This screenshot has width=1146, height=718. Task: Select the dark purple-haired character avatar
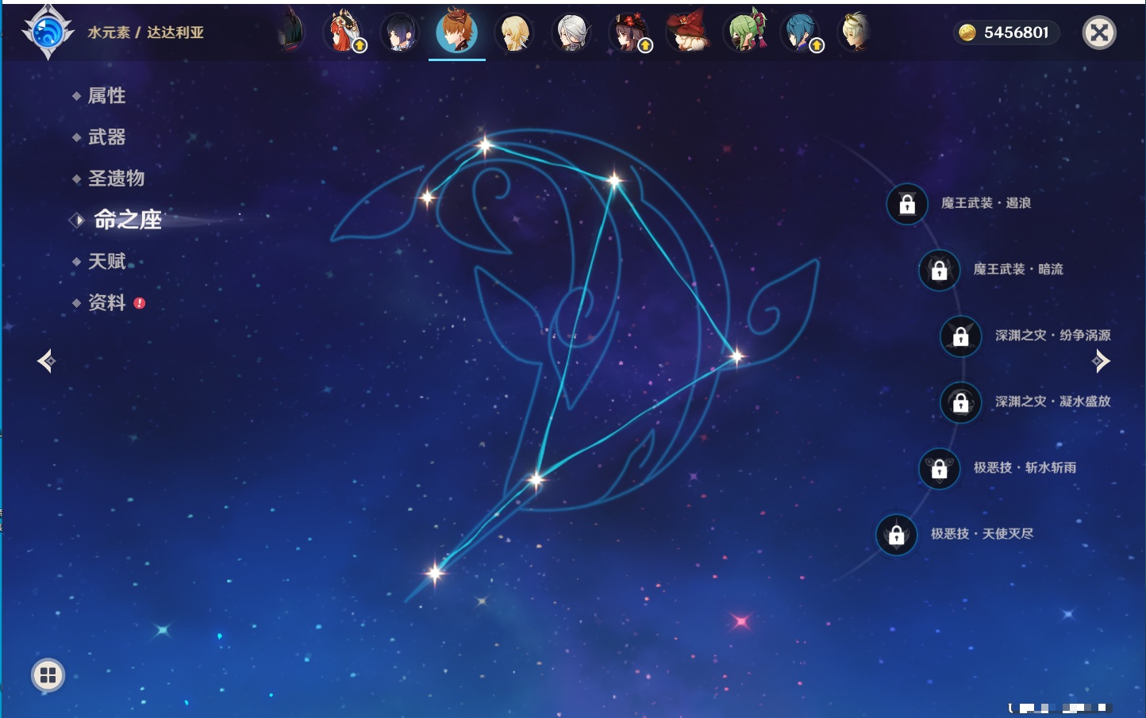coord(400,33)
